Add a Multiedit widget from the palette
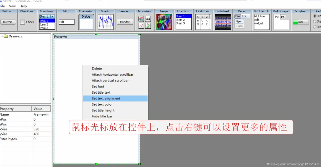The image size is (321, 167). 262,22
